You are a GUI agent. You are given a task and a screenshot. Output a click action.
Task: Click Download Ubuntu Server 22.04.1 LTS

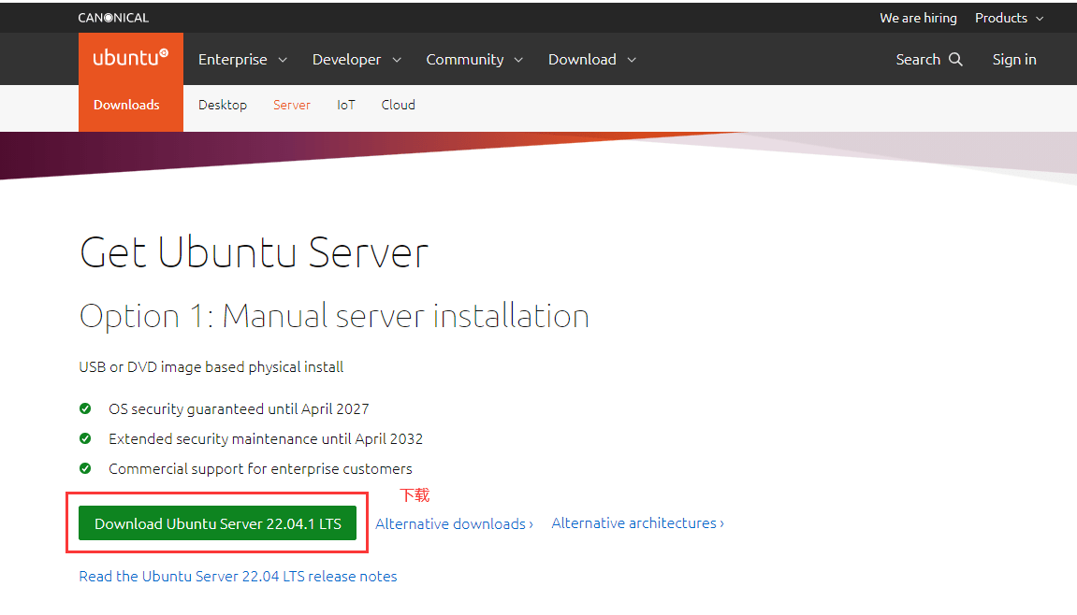218,523
